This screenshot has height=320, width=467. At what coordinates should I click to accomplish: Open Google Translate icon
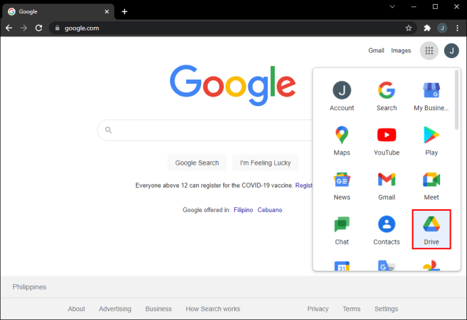point(386,265)
